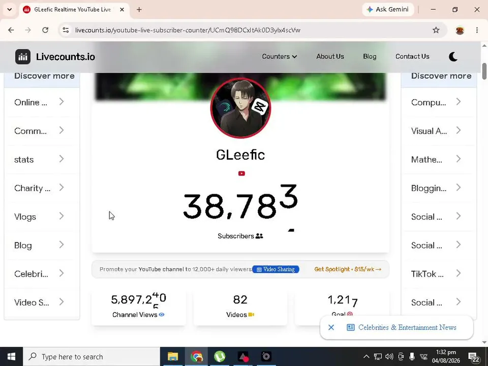This screenshot has height=366, width=488.
Task: Close the Celebrities & Entertainment News popup
Action: [x=331, y=327]
